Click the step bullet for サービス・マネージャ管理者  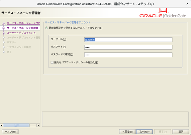pos(4,28)
